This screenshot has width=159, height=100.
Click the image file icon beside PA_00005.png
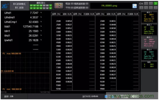135,6
